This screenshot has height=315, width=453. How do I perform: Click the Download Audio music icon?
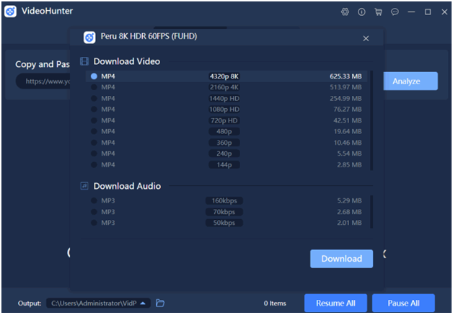(x=84, y=186)
